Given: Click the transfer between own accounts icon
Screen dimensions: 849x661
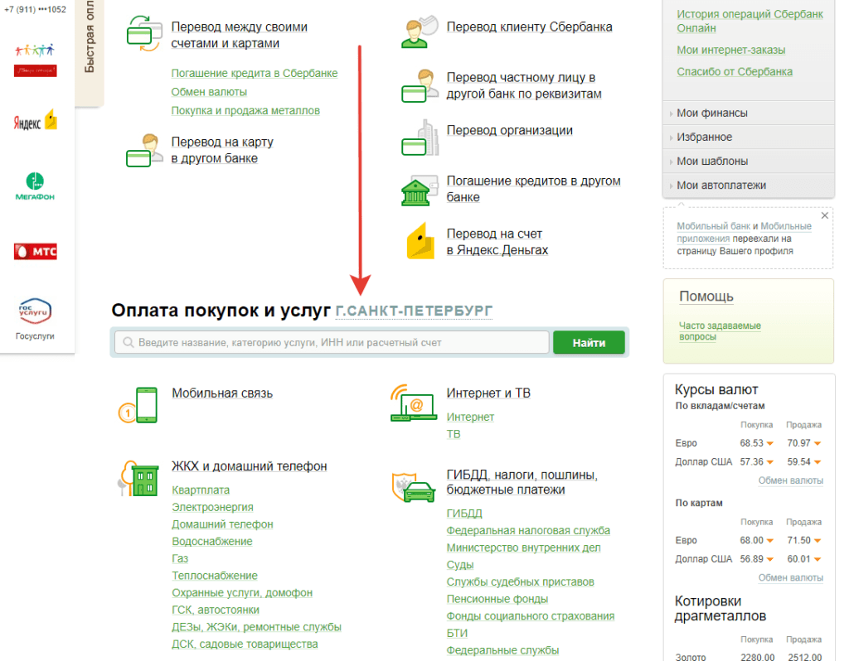Looking at the screenshot, I should tap(144, 33).
